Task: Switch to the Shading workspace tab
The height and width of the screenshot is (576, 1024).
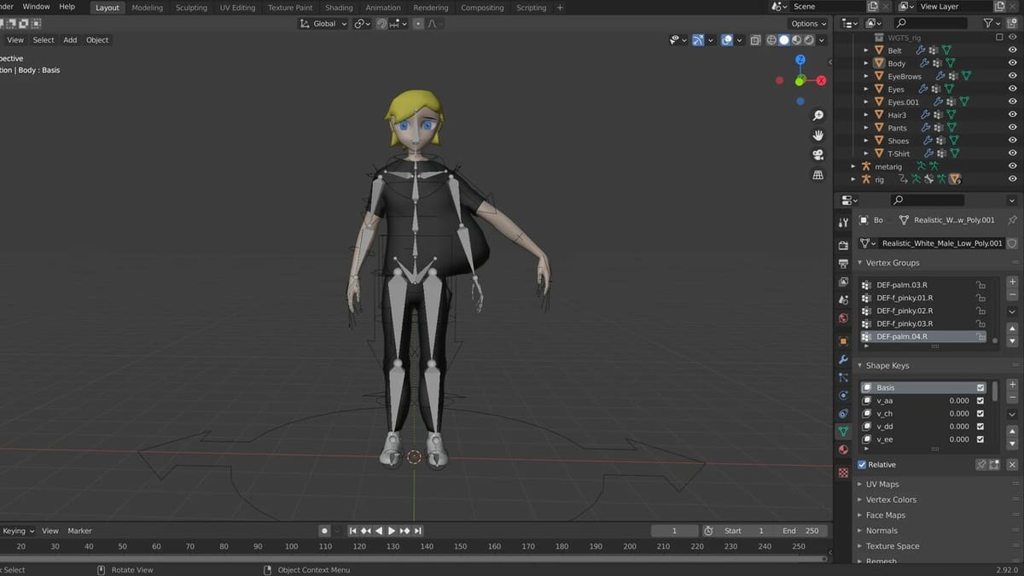Action: point(339,8)
